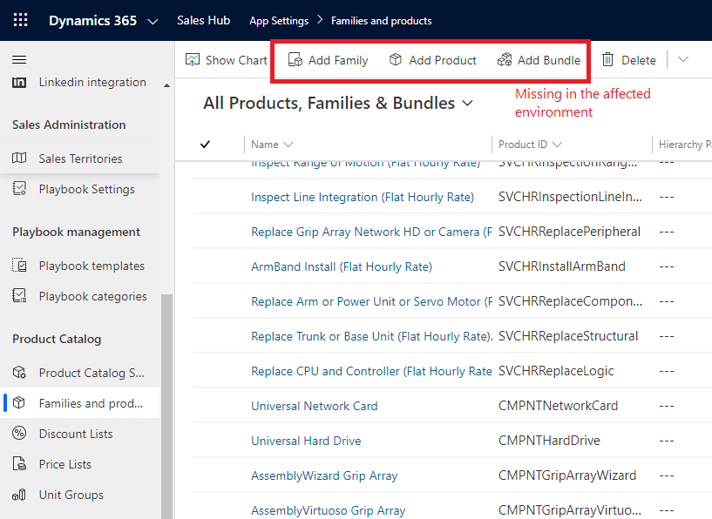Image resolution: width=712 pixels, height=519 pixels.
Task: Expand the Delete split-button dropdown arrow
Action: 683,60
